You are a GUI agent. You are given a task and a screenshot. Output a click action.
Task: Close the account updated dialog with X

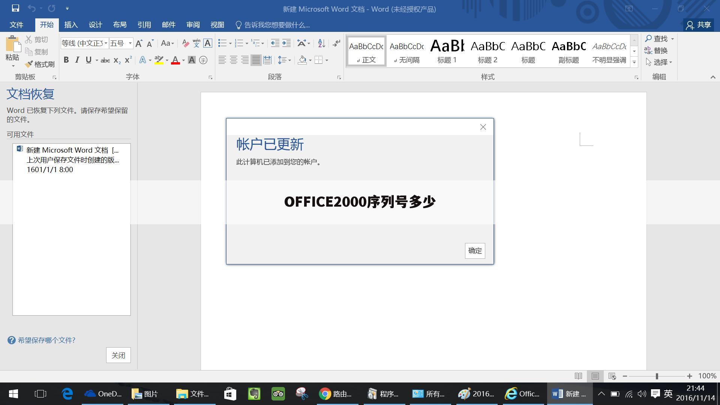[x=483, y=127]
